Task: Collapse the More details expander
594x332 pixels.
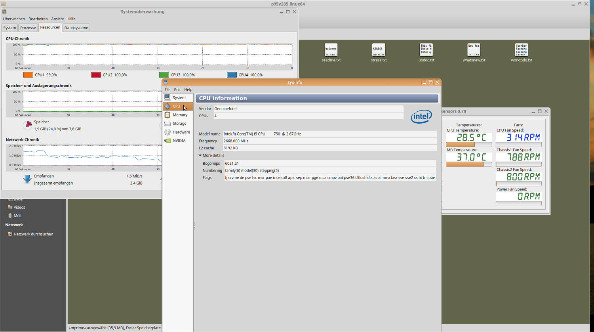Action: coord(211,156)
